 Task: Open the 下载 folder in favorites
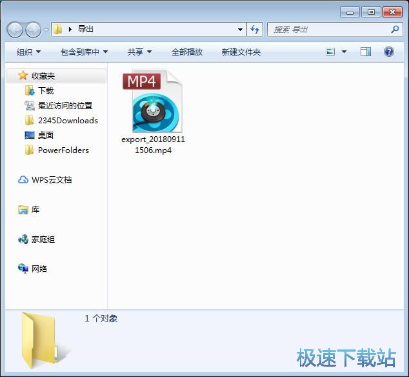click(46, 90)
